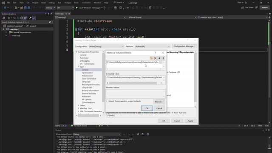272x153 pixels.
Task: Solution Explorer Show All Files icon
Action: [25, 18]
